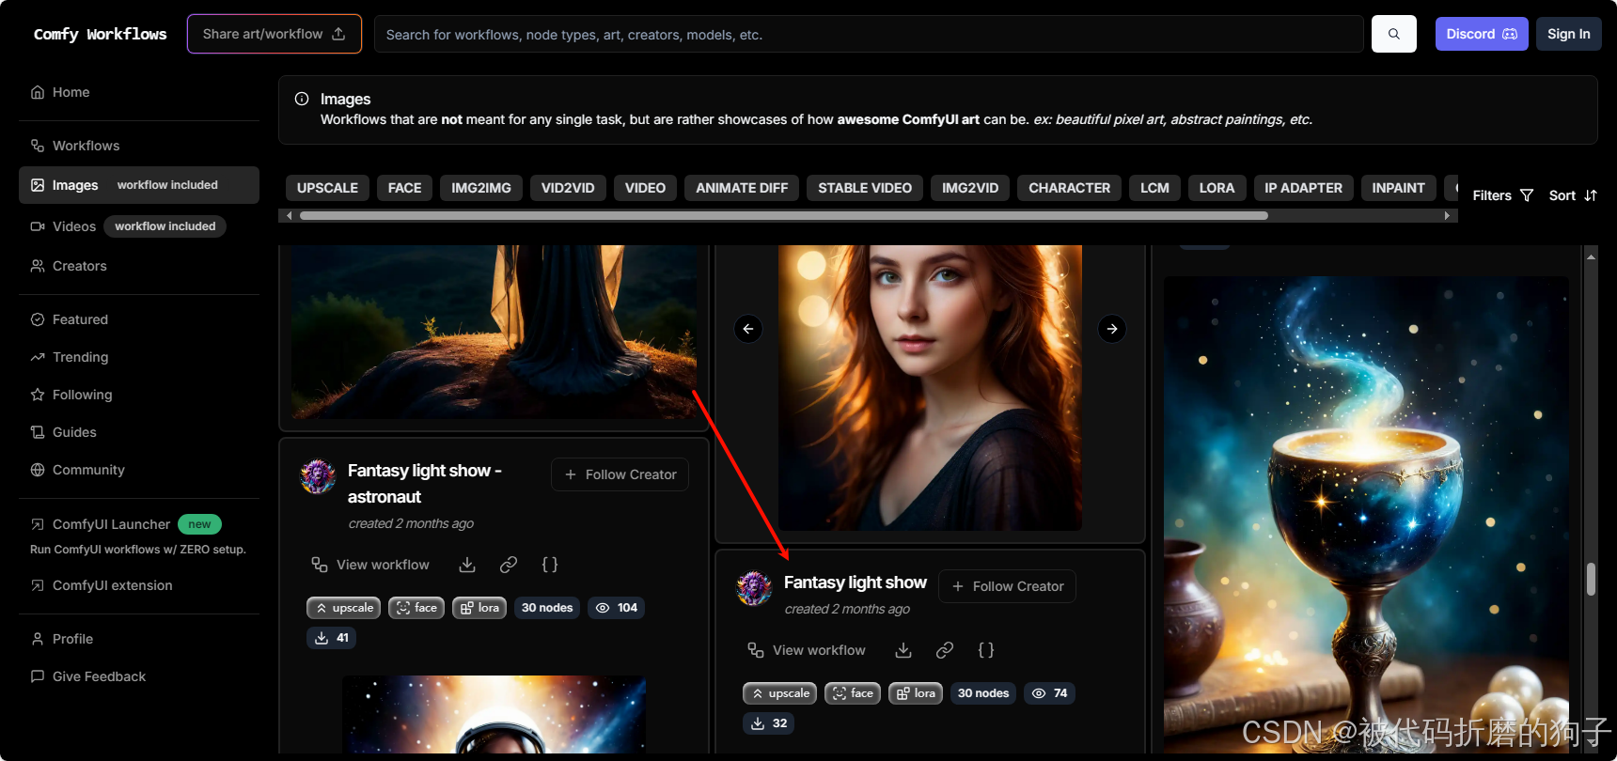Viewport: 1617px width, 761px height.
Task: Click the 32 downloads badge
Action: click(x=768, y=723)
